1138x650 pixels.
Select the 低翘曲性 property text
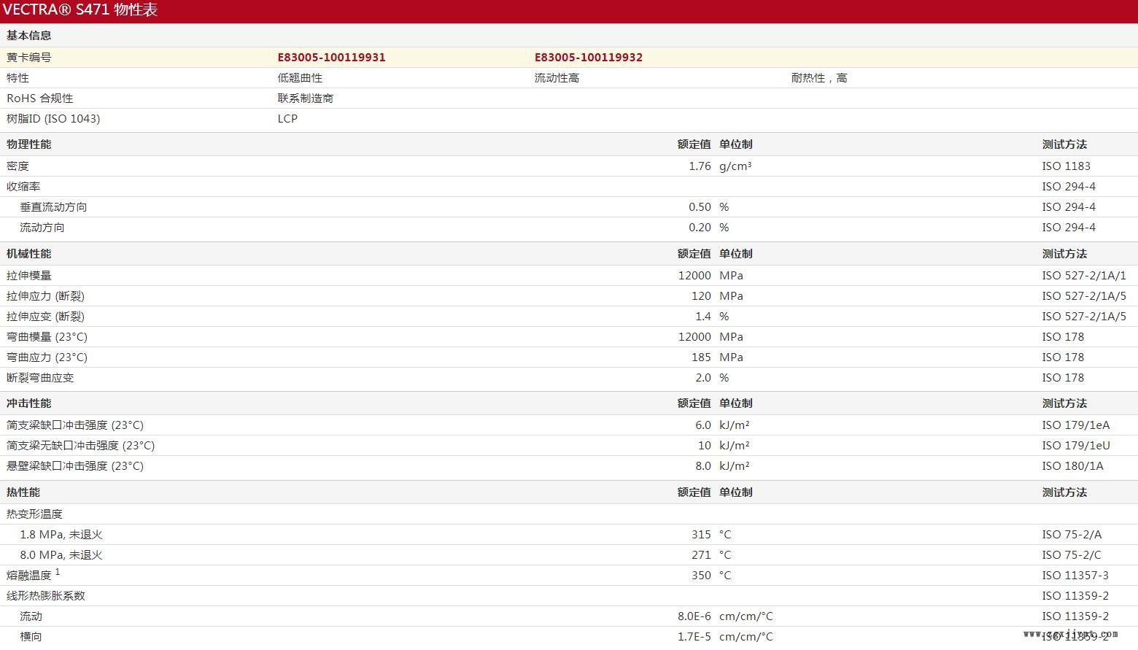(300, 78)
